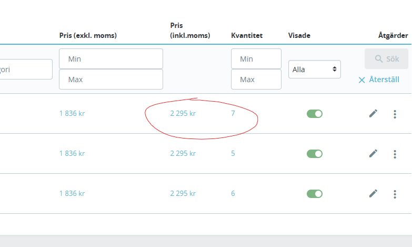Toggle visibility switch in quantity 7 row
This screenshot has height=247, width=412.
[315, 114]
